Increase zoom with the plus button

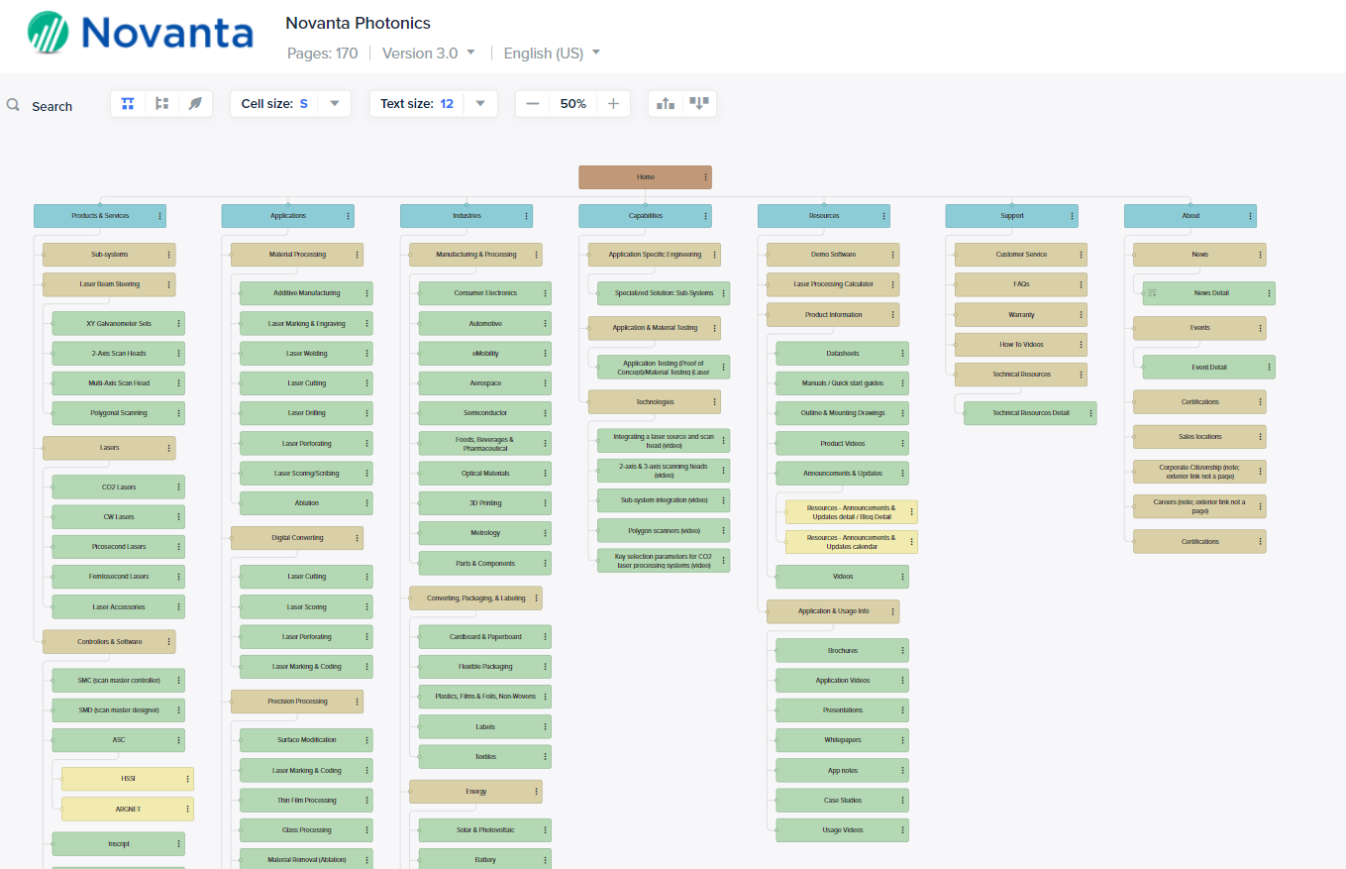pyautogui.click(x=613, y=103)
